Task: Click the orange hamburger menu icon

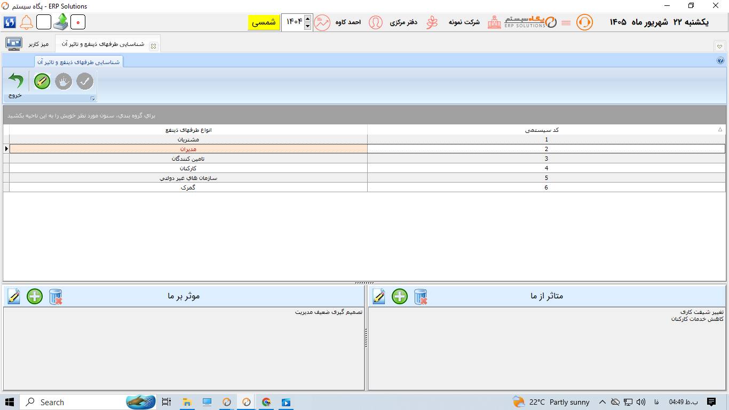Action: tap(566, 23)
